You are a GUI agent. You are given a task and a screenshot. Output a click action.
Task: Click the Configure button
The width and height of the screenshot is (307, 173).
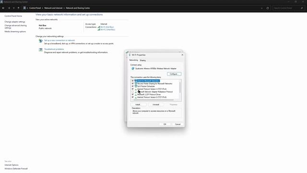pyautogui.click(x=174, y=74)
